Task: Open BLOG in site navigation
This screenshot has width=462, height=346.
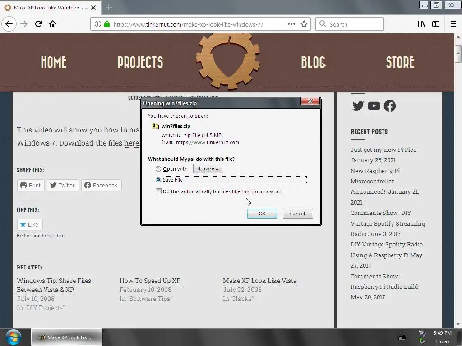Action: point(314,62)
